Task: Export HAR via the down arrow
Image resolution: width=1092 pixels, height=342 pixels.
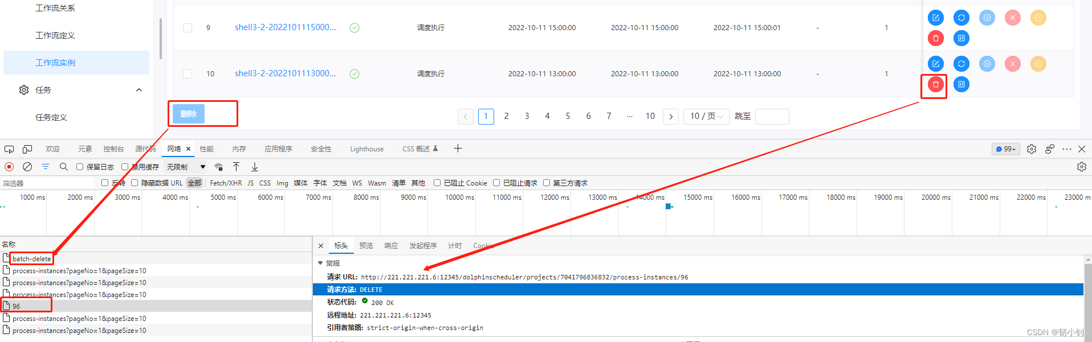Action: coord(255,167)
